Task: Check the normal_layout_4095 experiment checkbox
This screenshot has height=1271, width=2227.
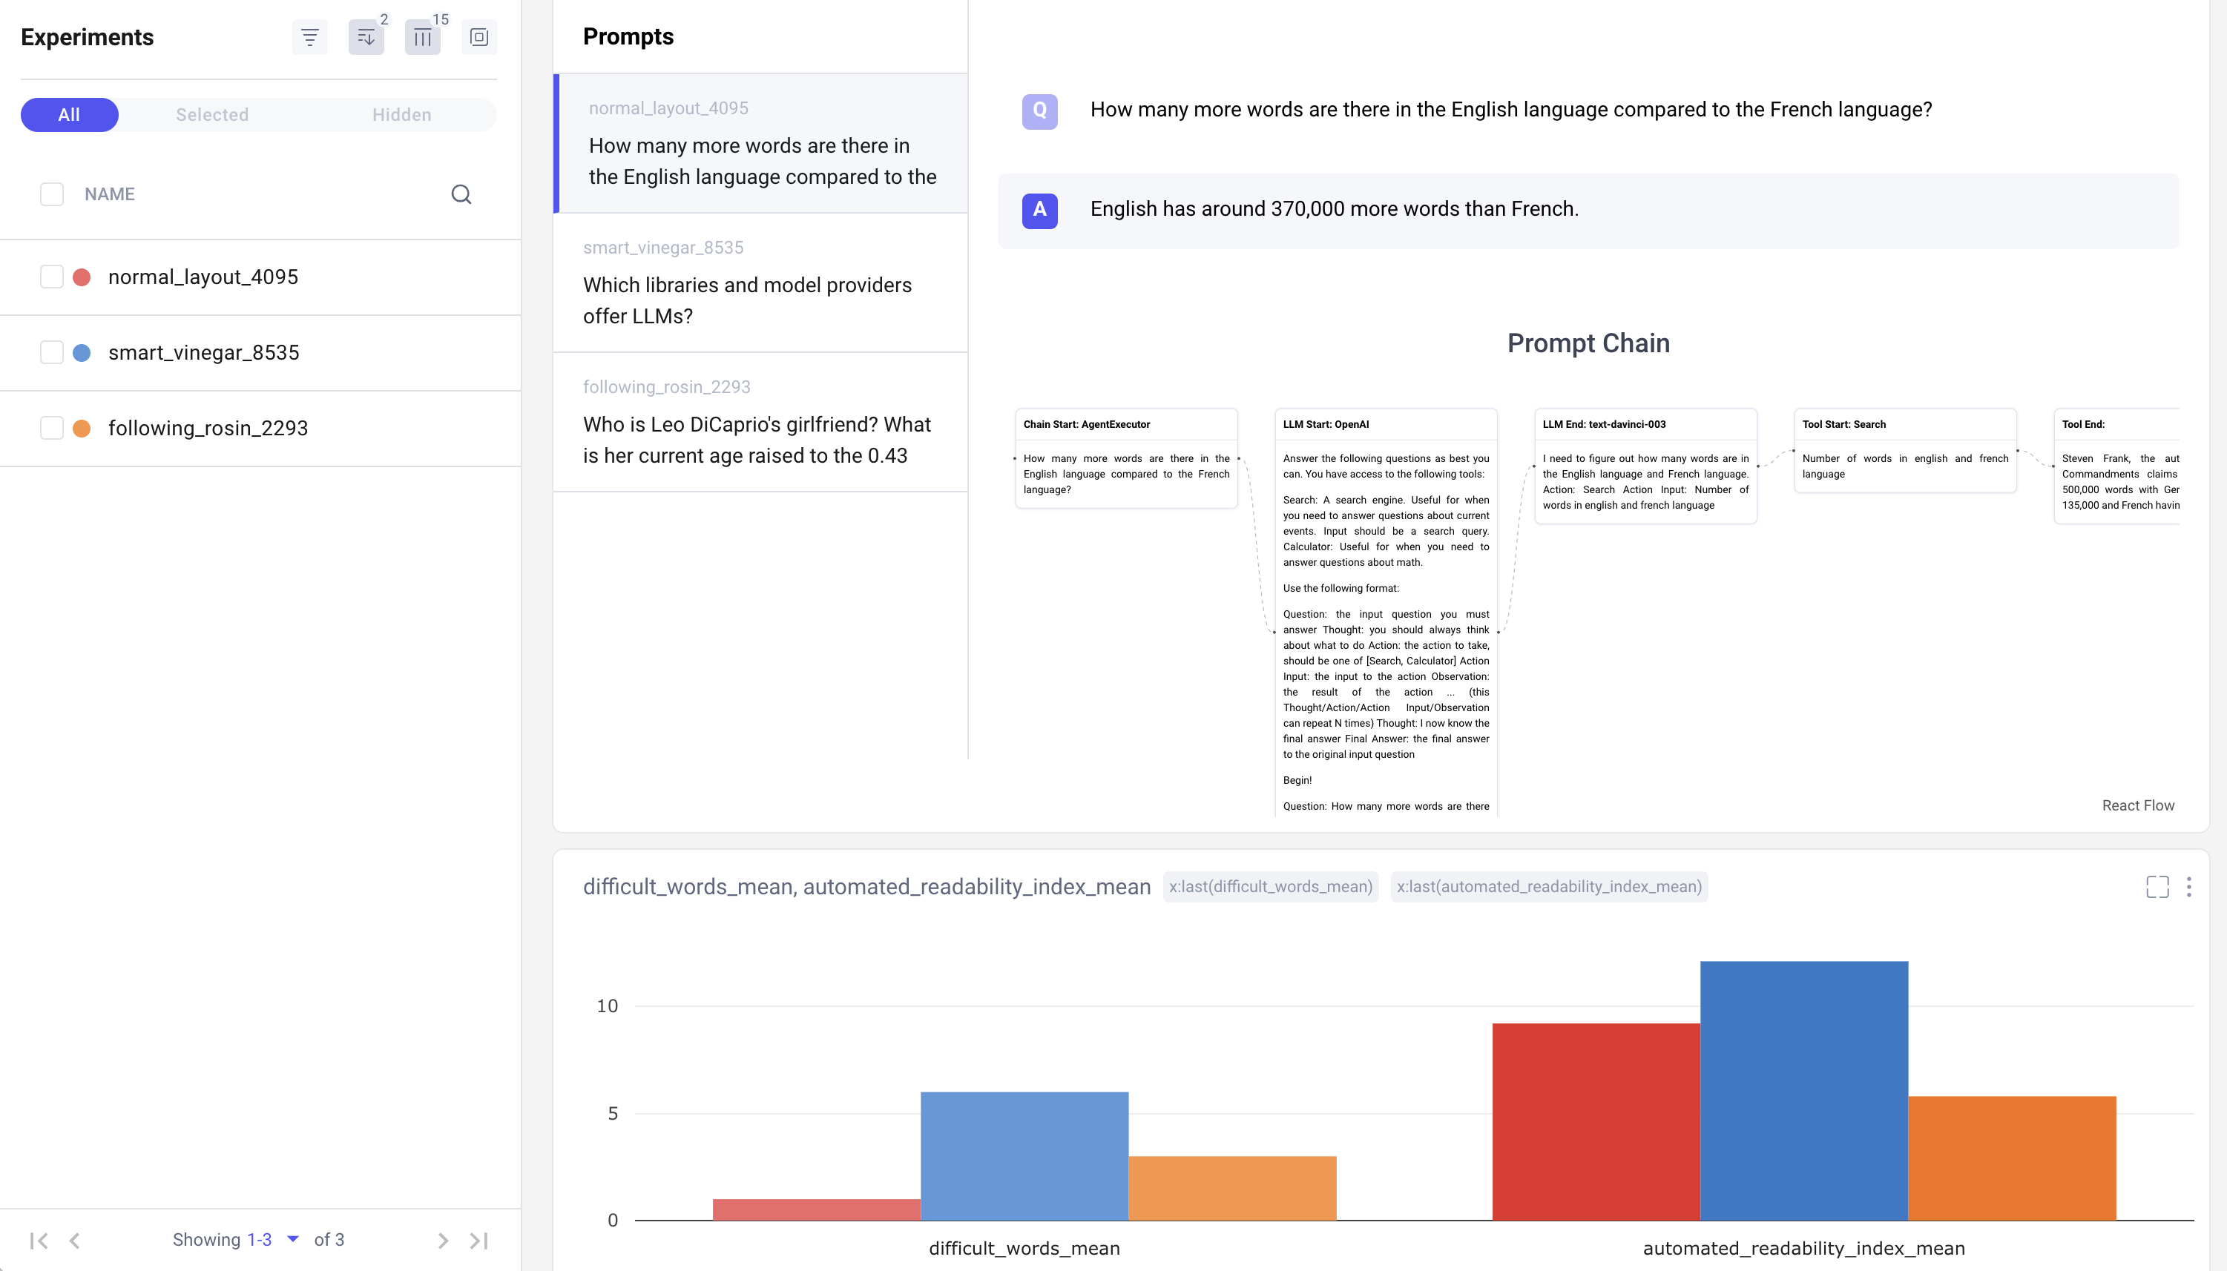Action: point(51,277)
